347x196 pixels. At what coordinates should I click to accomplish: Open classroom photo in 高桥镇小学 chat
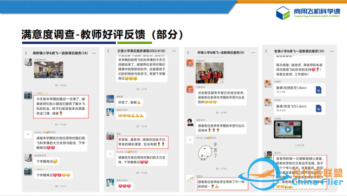point(49,70)
